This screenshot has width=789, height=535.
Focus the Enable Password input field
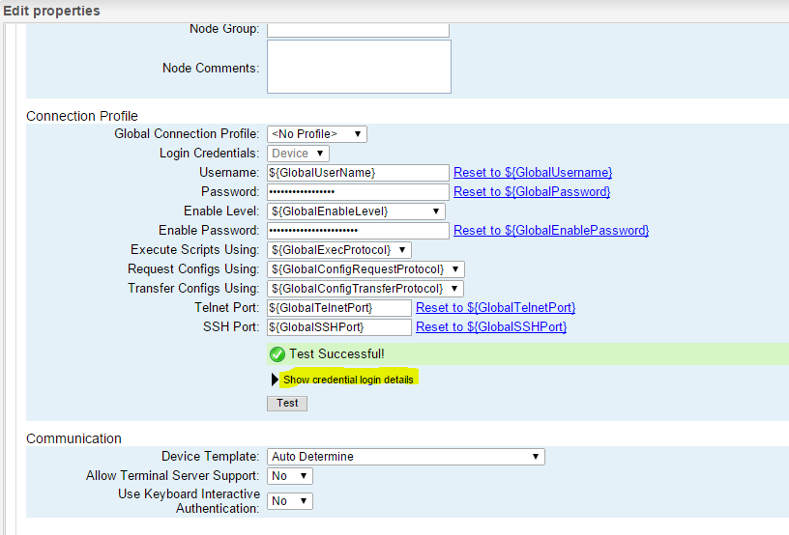coord(359,231)
